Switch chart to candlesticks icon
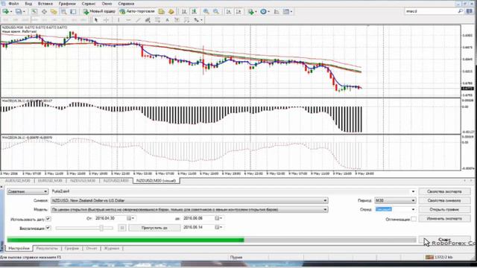The width and height of the screenshot is (477, 268). click(x=194, y=11)
